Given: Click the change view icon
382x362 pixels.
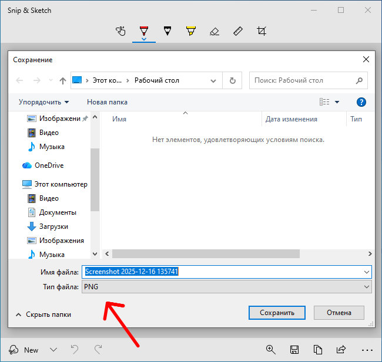Looking at the screenshot, I should point(324,102).
